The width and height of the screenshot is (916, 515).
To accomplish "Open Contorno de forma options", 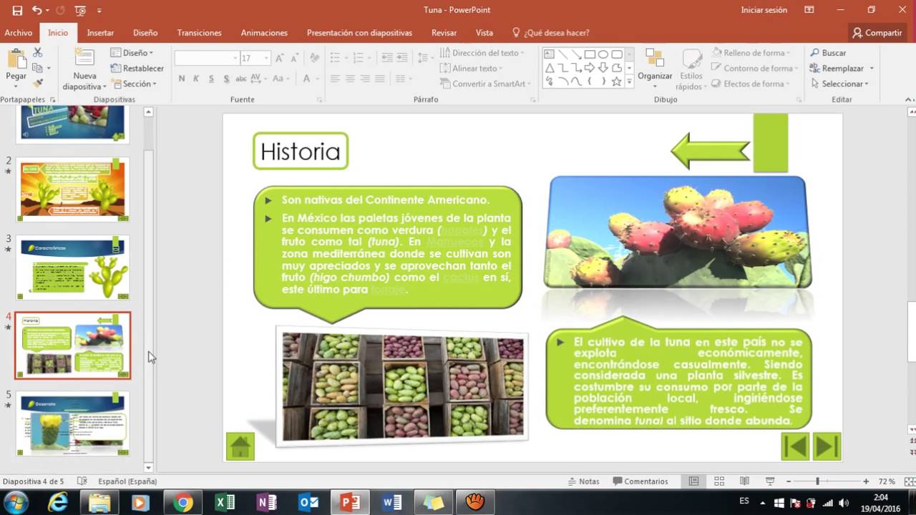I will [x=754, y=69].
